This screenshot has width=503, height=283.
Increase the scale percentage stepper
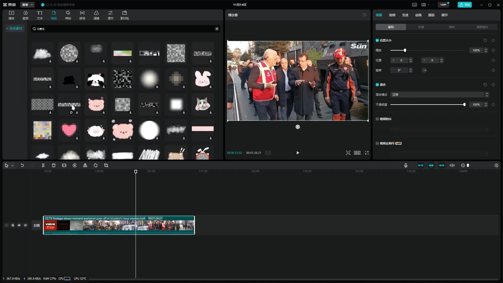[486, 49]
